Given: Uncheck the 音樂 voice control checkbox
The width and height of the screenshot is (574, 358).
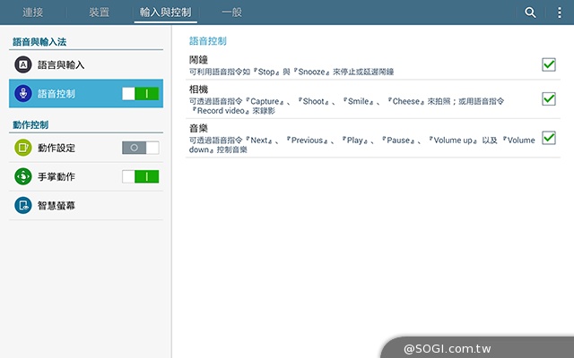Looking at the screenshot, I should coord(549,138).
